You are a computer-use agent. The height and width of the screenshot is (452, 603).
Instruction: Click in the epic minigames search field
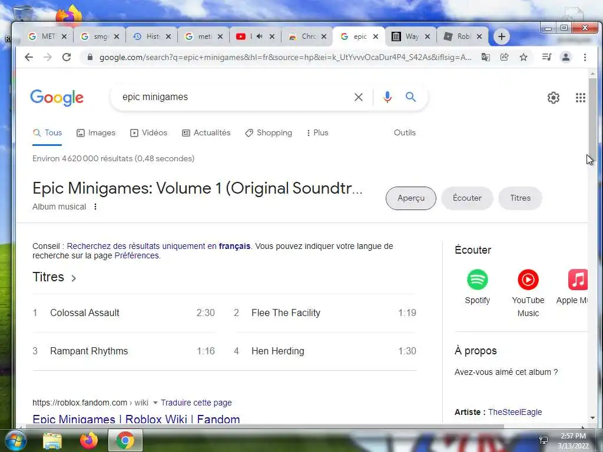pos(234,97)
